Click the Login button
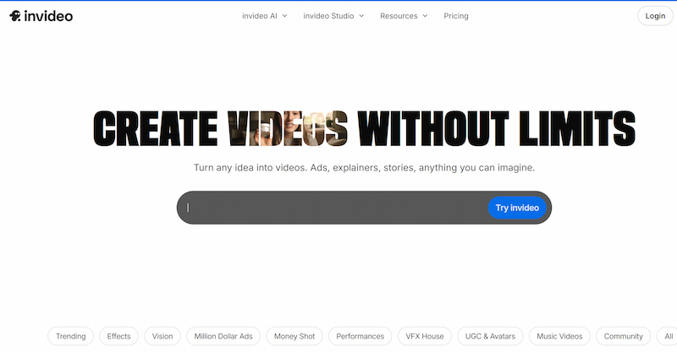Viewport: 677px width, 352px height. click(x=655, y=16)
